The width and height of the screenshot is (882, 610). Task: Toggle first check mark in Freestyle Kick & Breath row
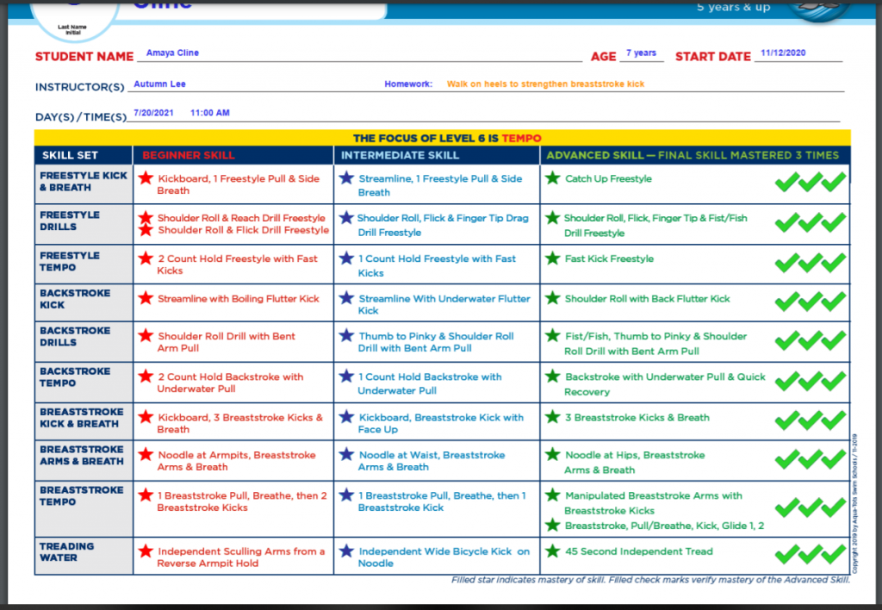point(786,182)
